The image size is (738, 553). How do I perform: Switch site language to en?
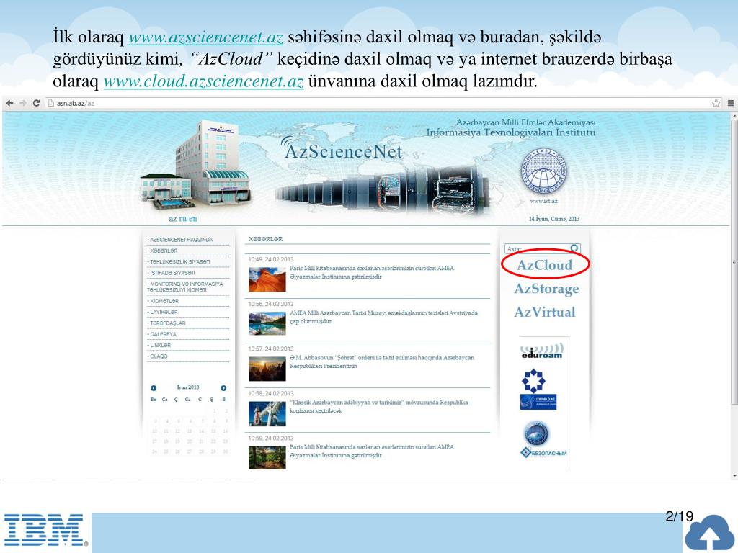tap(193, 219)
